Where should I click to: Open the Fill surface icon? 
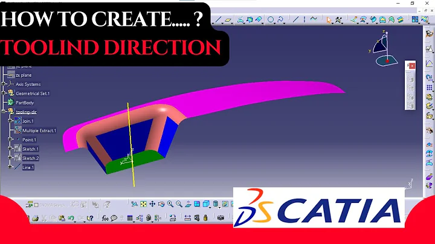[x=382, y=19]
